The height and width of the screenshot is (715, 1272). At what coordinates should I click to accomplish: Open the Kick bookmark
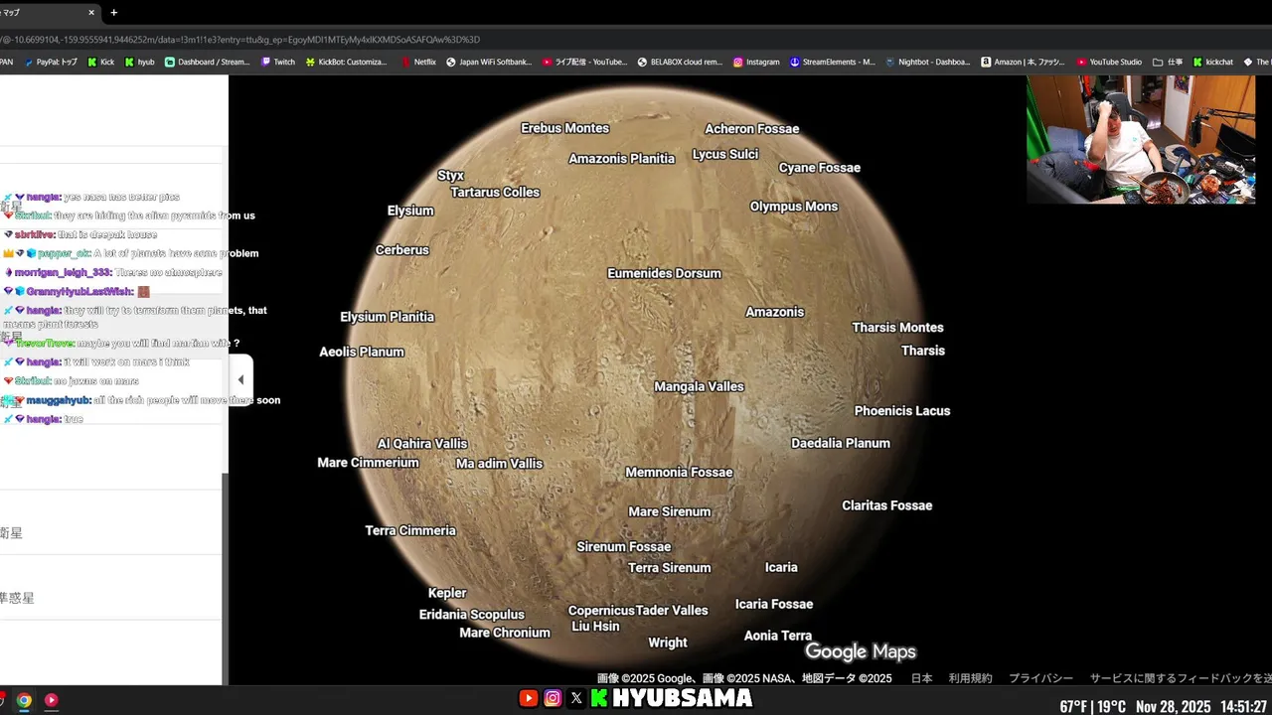(100, 62)
